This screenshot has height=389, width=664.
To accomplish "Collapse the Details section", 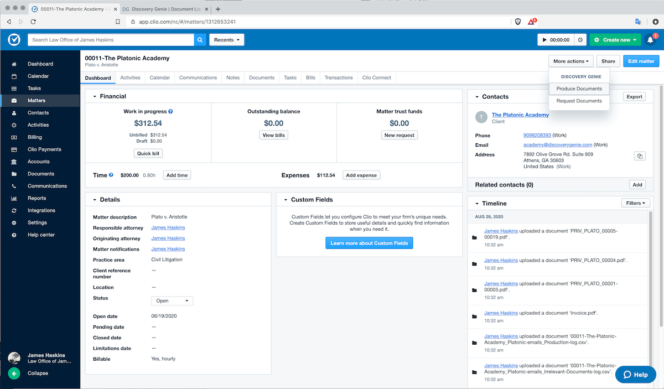I will tap(95, 200).
